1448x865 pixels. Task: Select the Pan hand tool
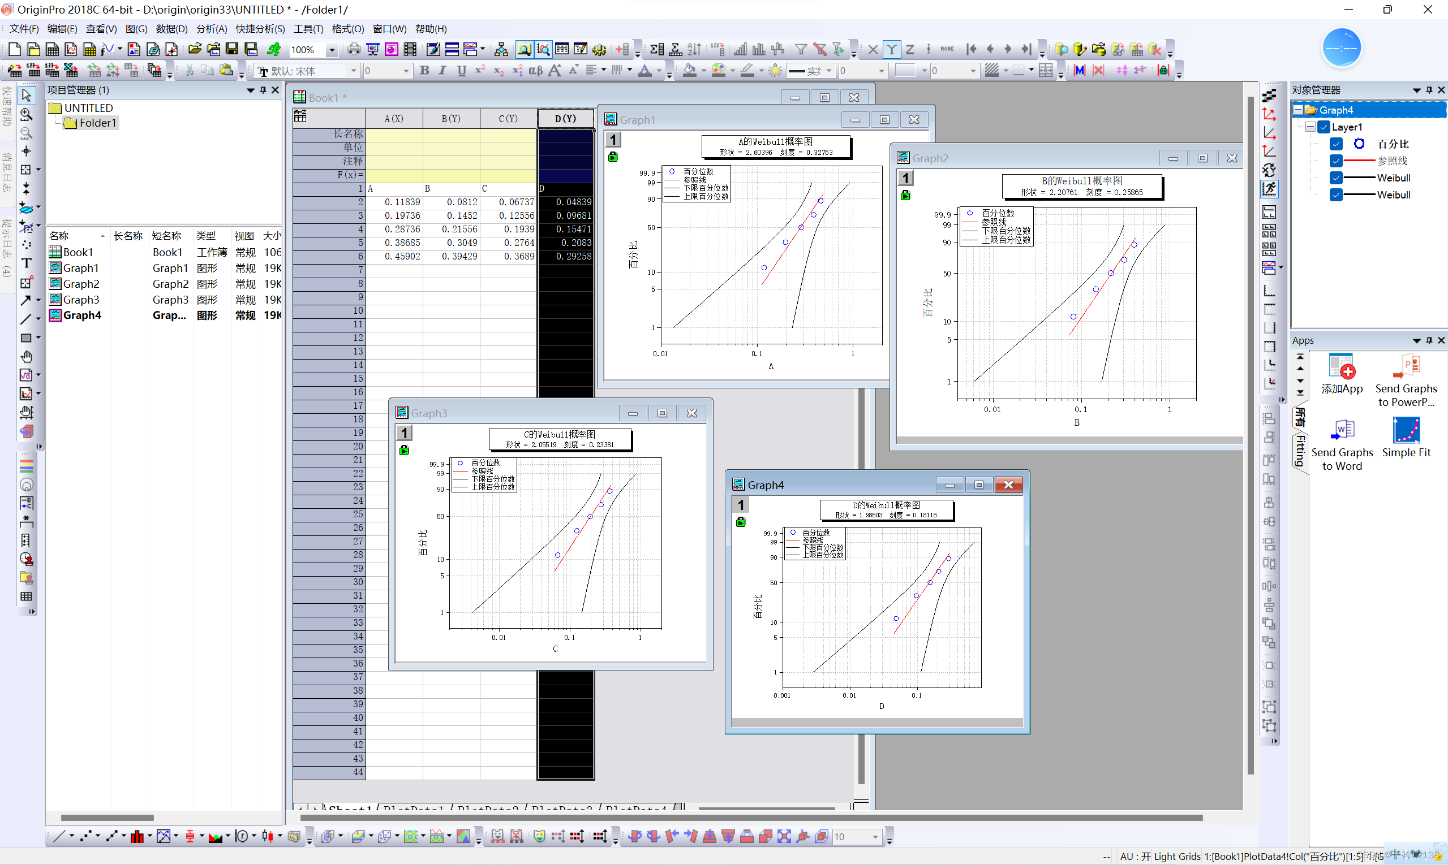(x=26, y=356)
